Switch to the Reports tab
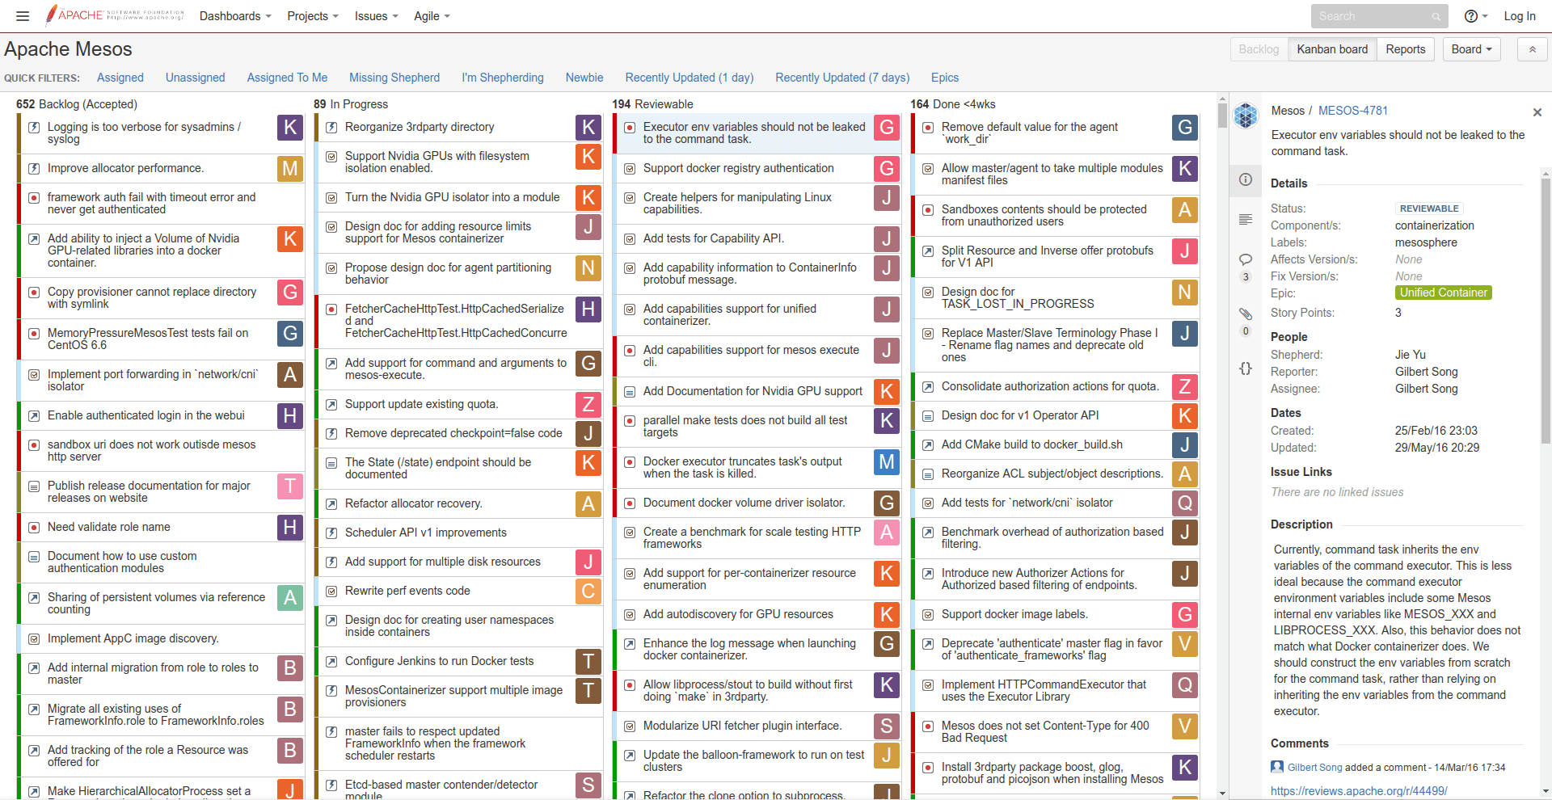The height and width of the screenshot is (800, 1552). tap(1406, 48)
